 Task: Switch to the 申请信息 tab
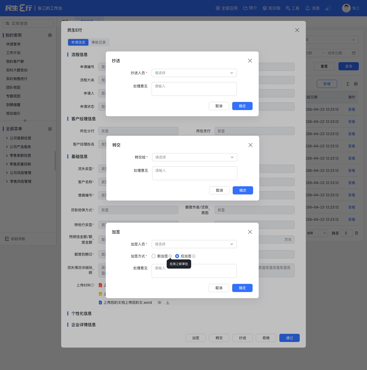(x=78, y=42)
